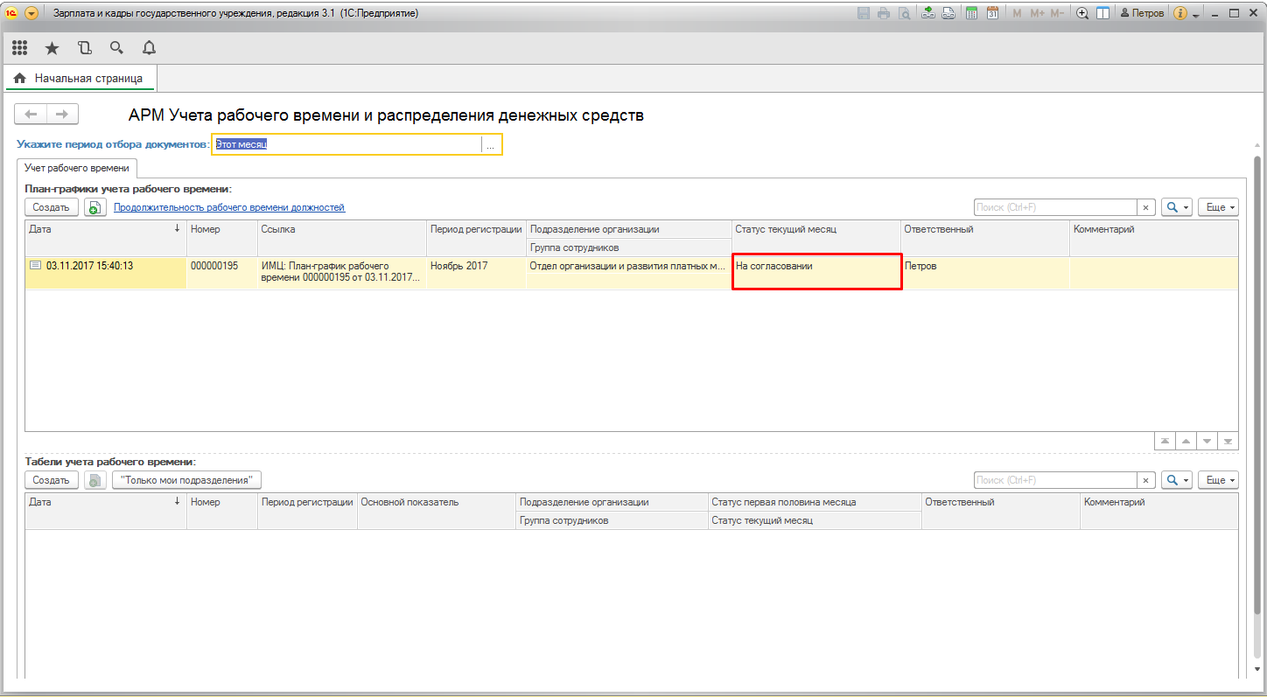Expand Еще menu for plan-schedules list
The height and width of the screenshot is (697, 1267).
point(1218,207)
